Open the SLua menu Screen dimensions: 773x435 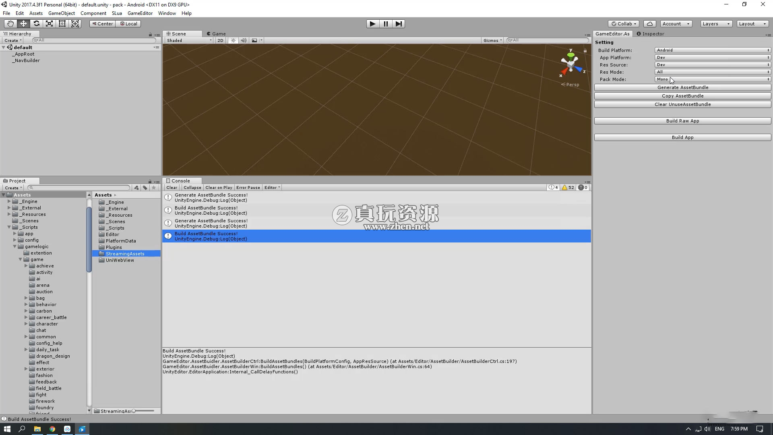click(x=117, y=13)
